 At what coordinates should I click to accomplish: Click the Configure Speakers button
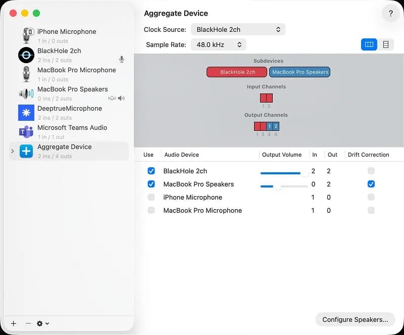coord(355,319)
